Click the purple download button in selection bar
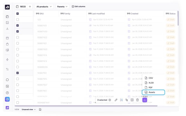 pyautogui.click(x=145, y=100)
